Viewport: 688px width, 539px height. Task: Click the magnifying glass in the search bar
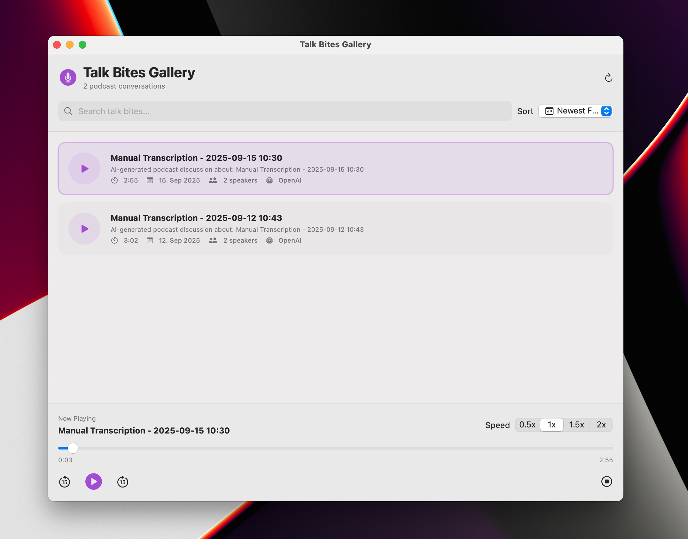68,111
